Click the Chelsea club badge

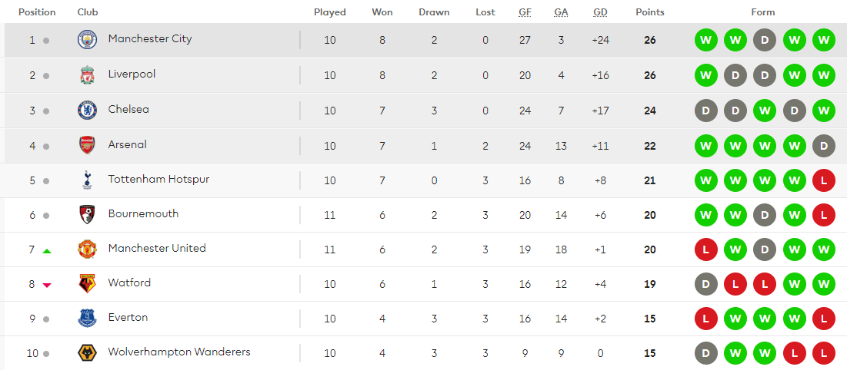[x=87, y=111]
